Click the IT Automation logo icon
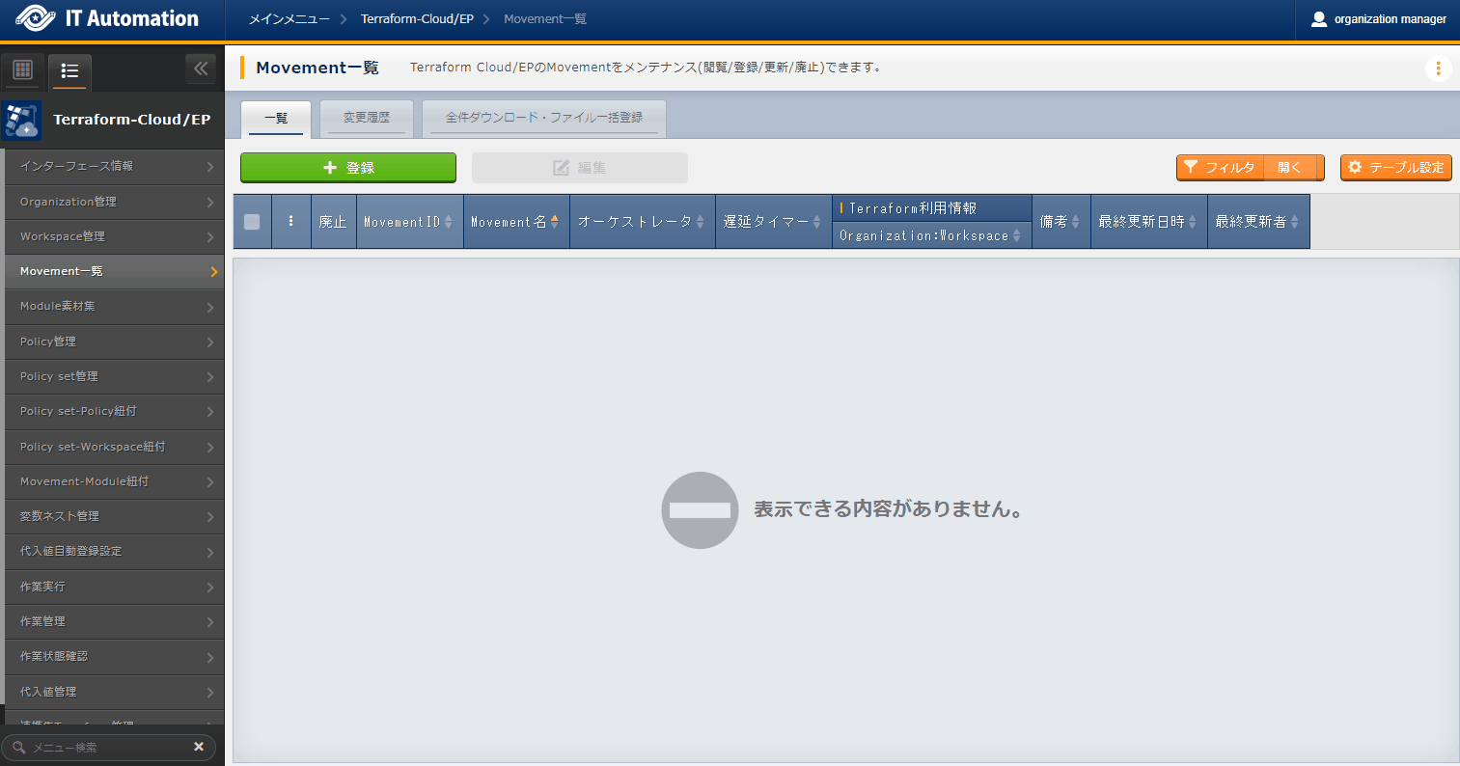Image resolution: width=1460 pixels, height=766 pixels. (x=35, y=19)
